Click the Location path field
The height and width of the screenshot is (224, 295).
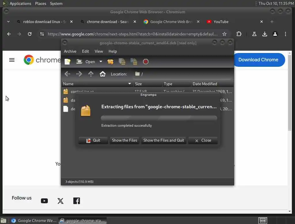[182, 74]
